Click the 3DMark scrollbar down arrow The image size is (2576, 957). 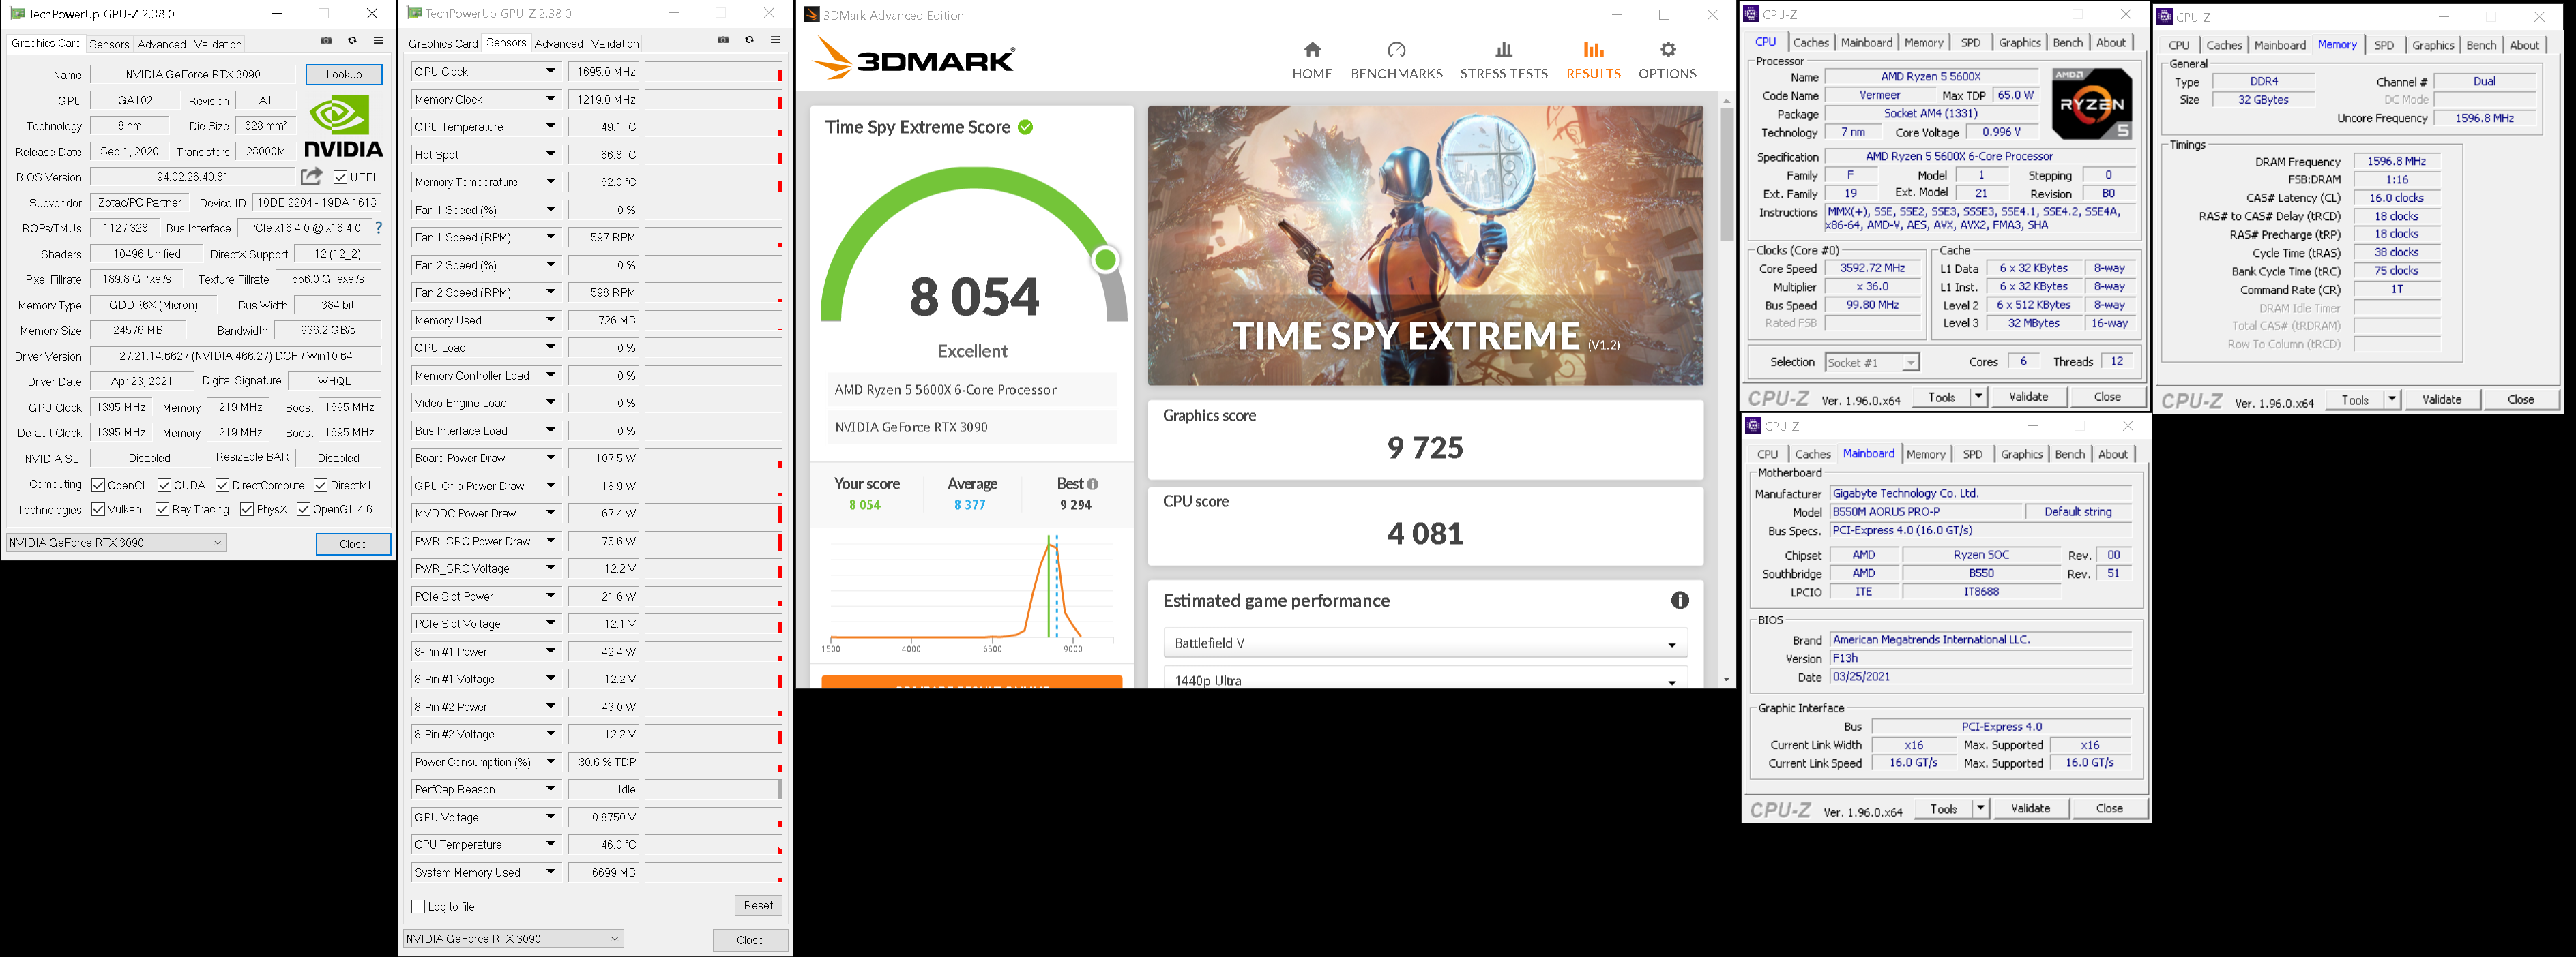(1727, 680)
